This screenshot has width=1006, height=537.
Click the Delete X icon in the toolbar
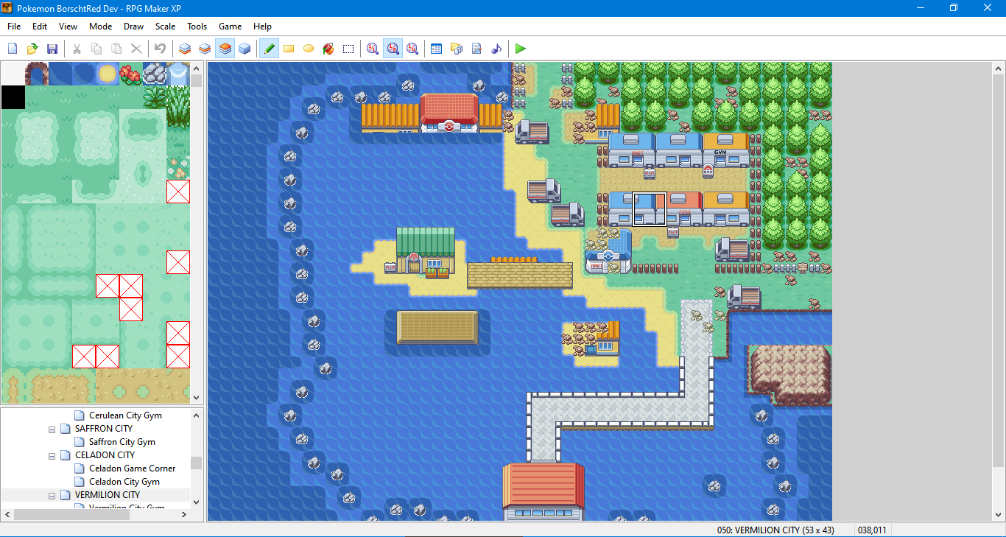pyautogui.click(x=136, y=49)
